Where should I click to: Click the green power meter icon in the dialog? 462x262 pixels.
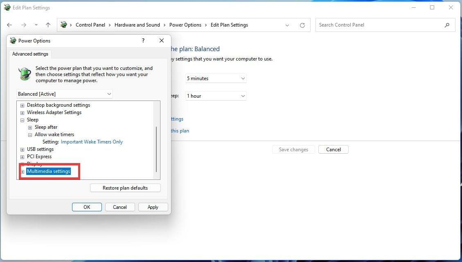pos(25,74)
